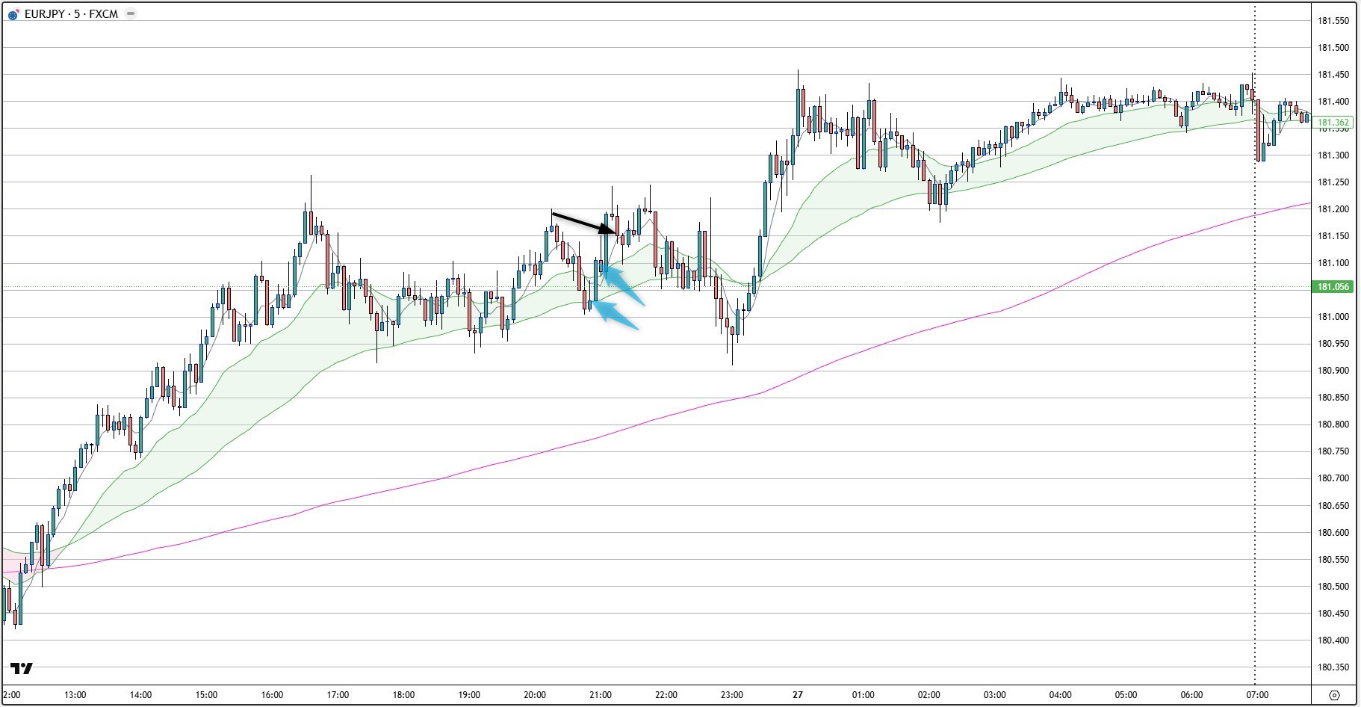Click the red notification dot on the symbol logo
This screenshot has width=1361, height=707.
[x=18, y=10]
